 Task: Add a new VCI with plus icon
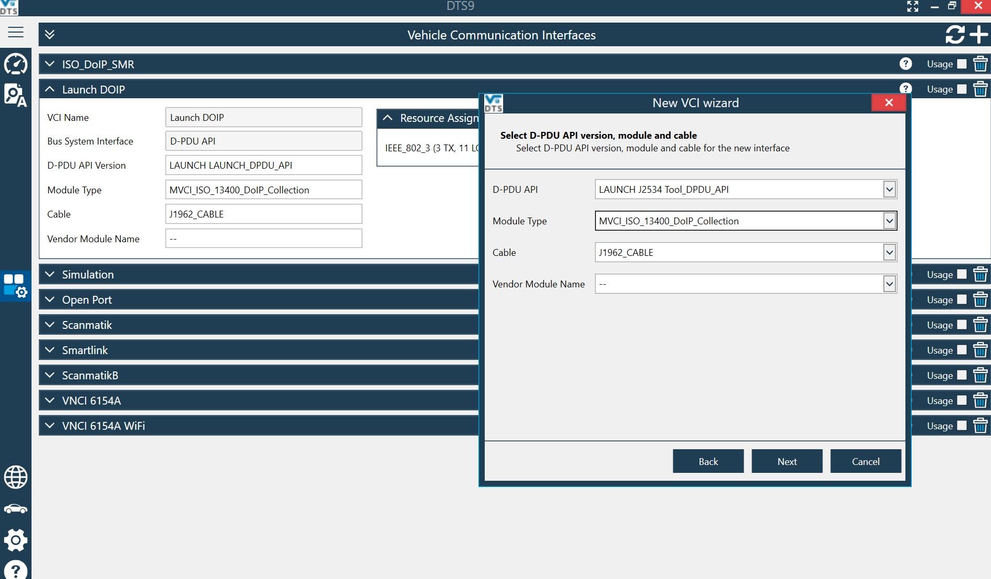tap(979, 35)
